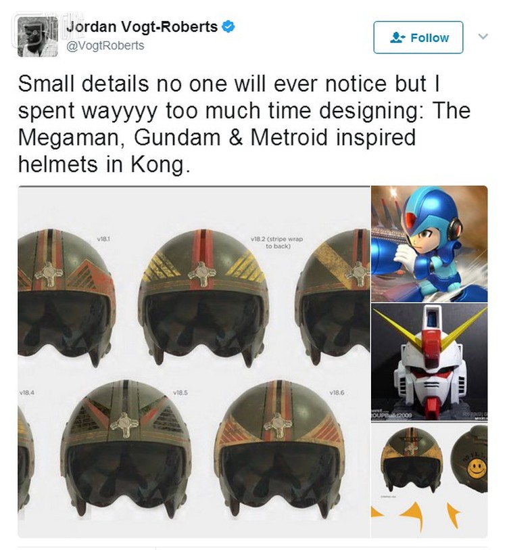Click the Follow button
507x550 pixels.
(x=418, y=37)
